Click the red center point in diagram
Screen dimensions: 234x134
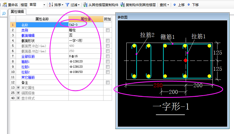[185, 61]
